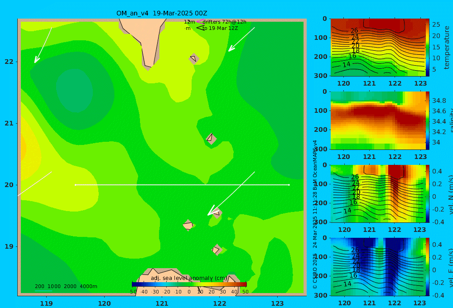Click the island near 18.95N, 121.95E

tap(217, 250)
